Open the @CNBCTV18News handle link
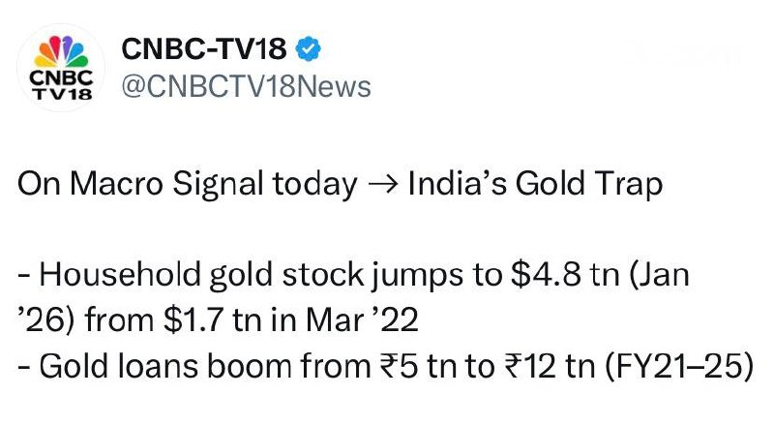 [x=245, y=86]
